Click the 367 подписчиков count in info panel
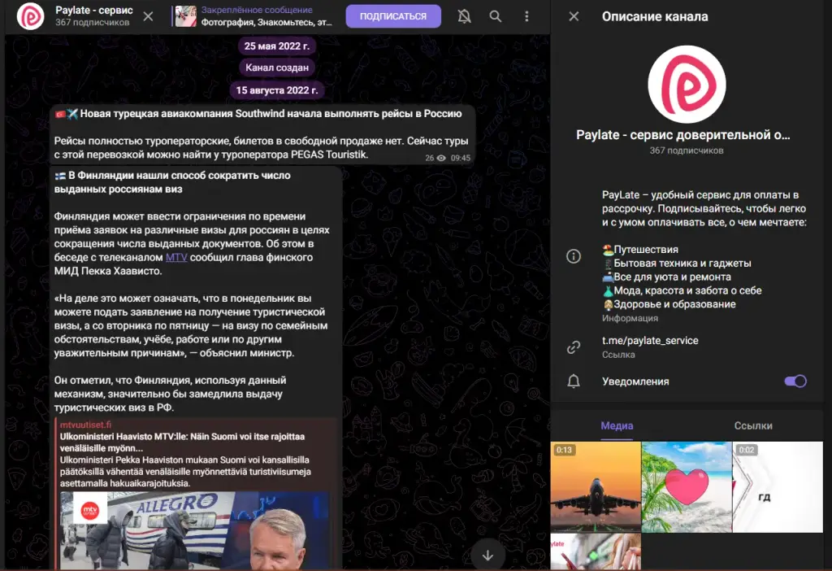Viewport: 832px width, 571px height. (x=686, y=150)
